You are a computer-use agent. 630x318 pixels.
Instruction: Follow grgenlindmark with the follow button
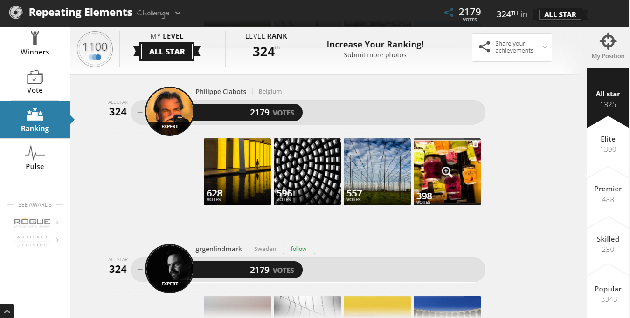298,249
